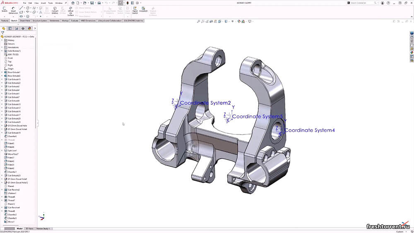Viewport: 414px width, 233px height.
Task: Click the Rapid Sketch icon
Action: pos(135,10)
